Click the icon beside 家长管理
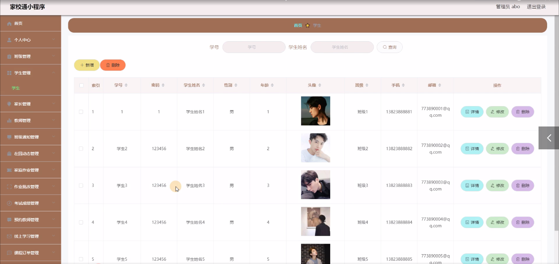The image size is (559, 264). click(x=9, y=104)
